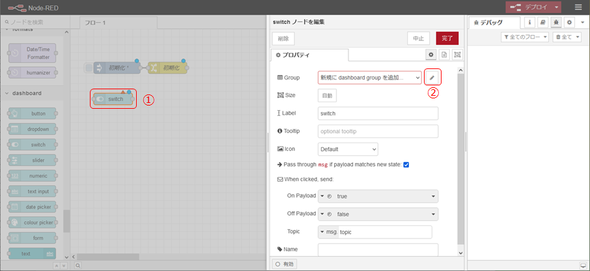Open node appearance settings icon
The height and width of the screenshot is (271, 590).
click(457, 55)
